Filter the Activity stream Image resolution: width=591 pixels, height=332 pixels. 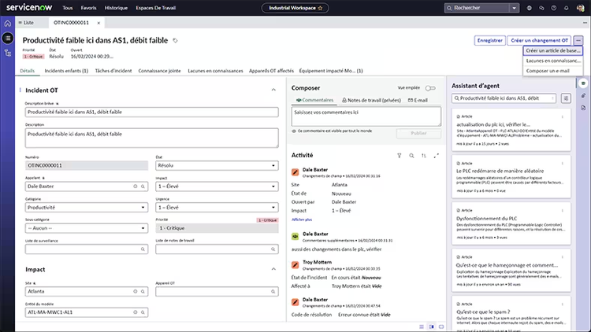400,156
